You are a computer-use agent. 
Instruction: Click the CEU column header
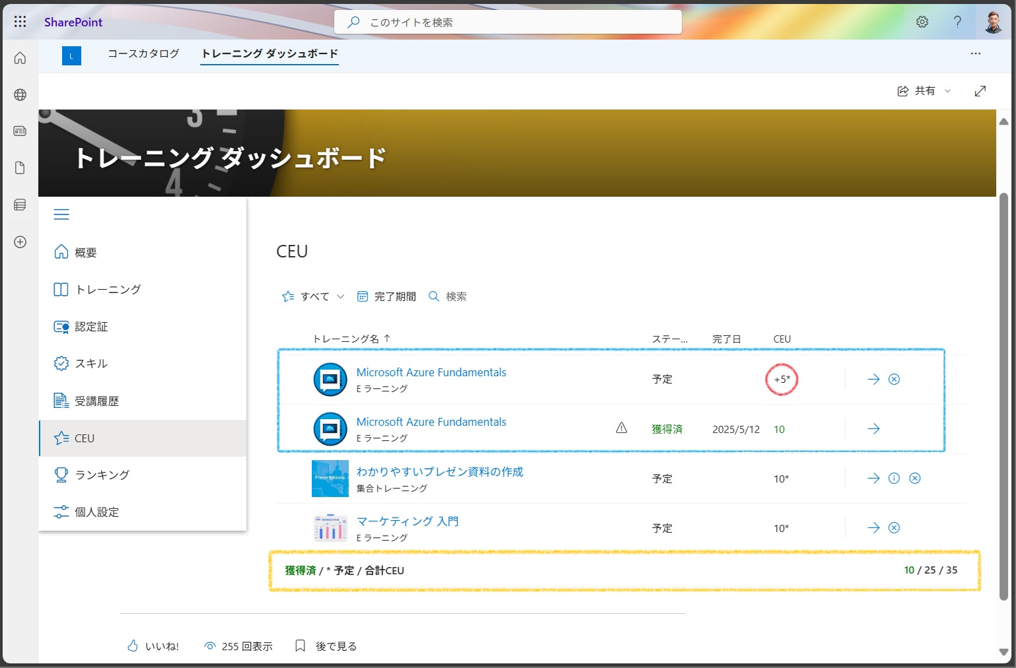click(x=782, y=339)
